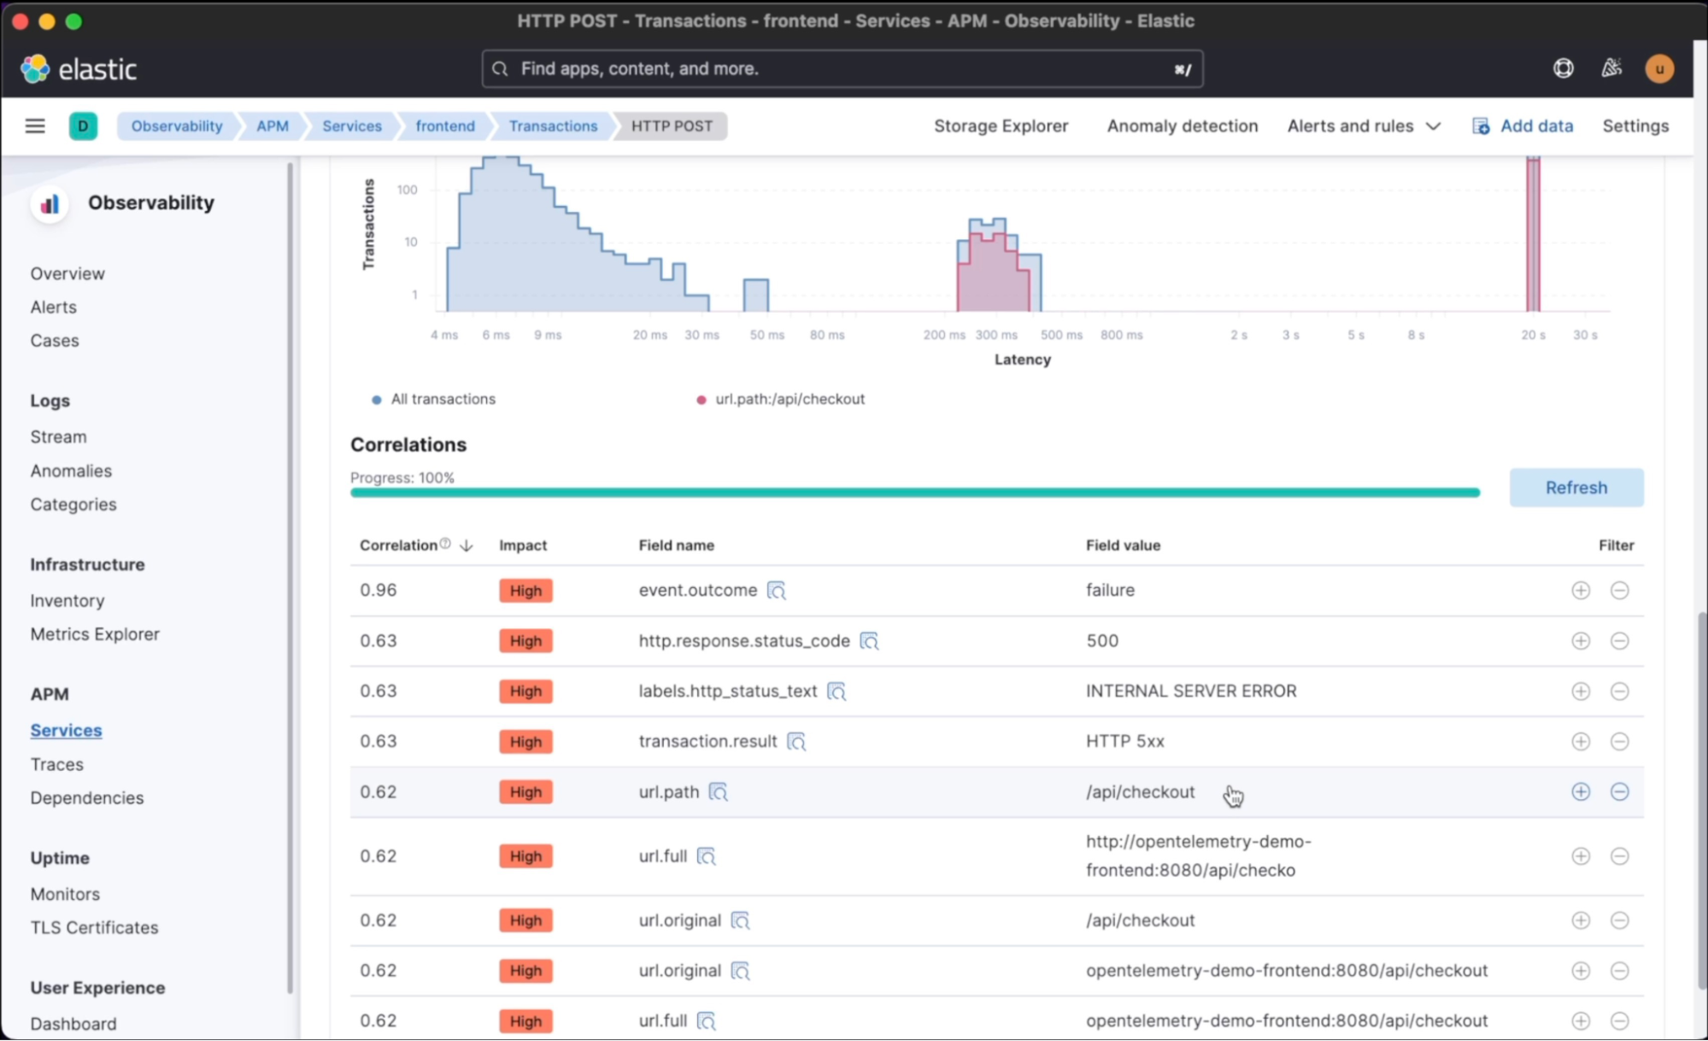1708x1041 pixels.
Task: Click the page vertical scrollbar
Action: tap(1701, 799)
